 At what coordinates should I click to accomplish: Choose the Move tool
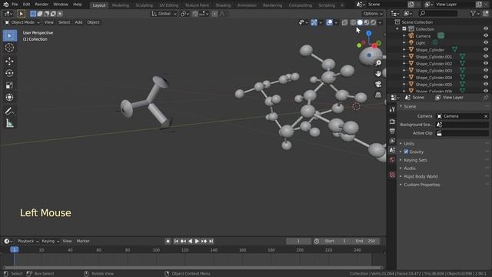pos(10,62)
